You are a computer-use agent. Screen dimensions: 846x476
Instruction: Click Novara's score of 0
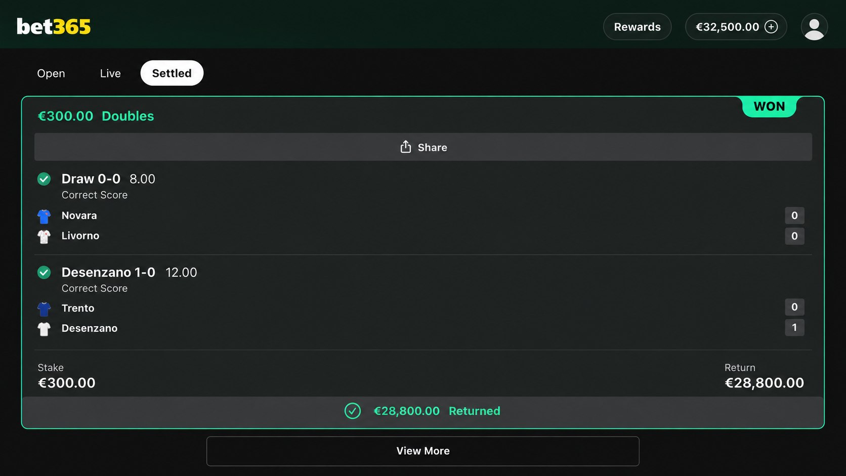[794, 215]
